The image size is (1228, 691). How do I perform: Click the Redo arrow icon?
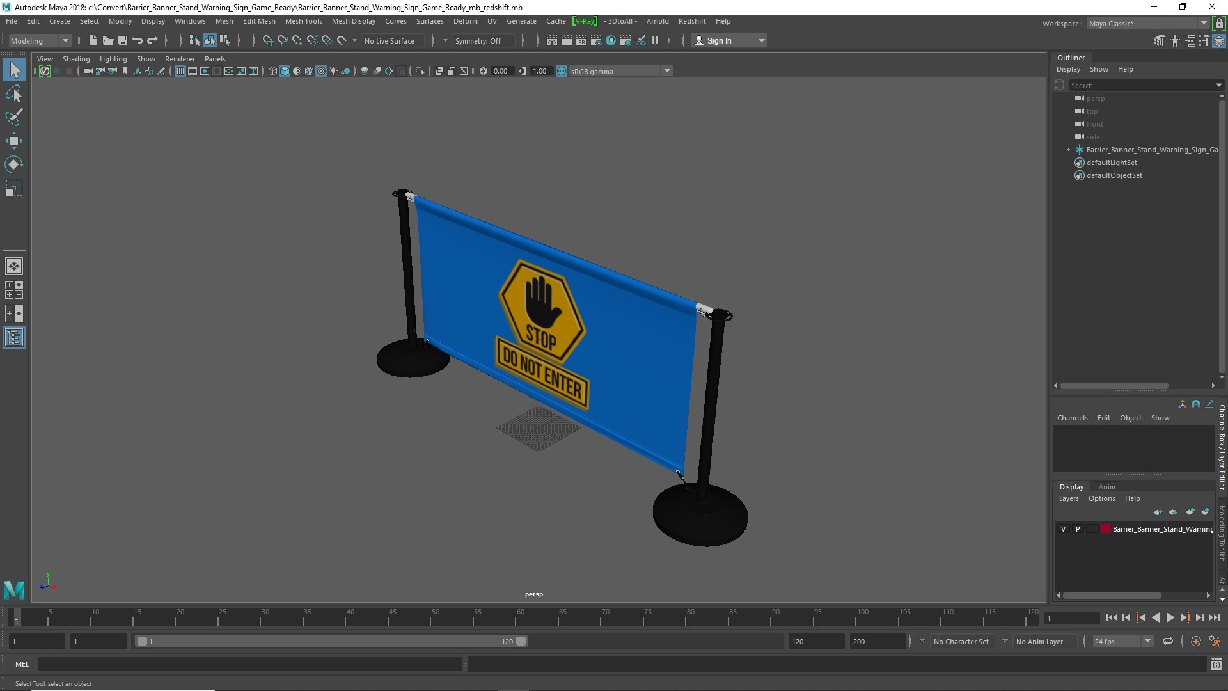pos(152,40)
